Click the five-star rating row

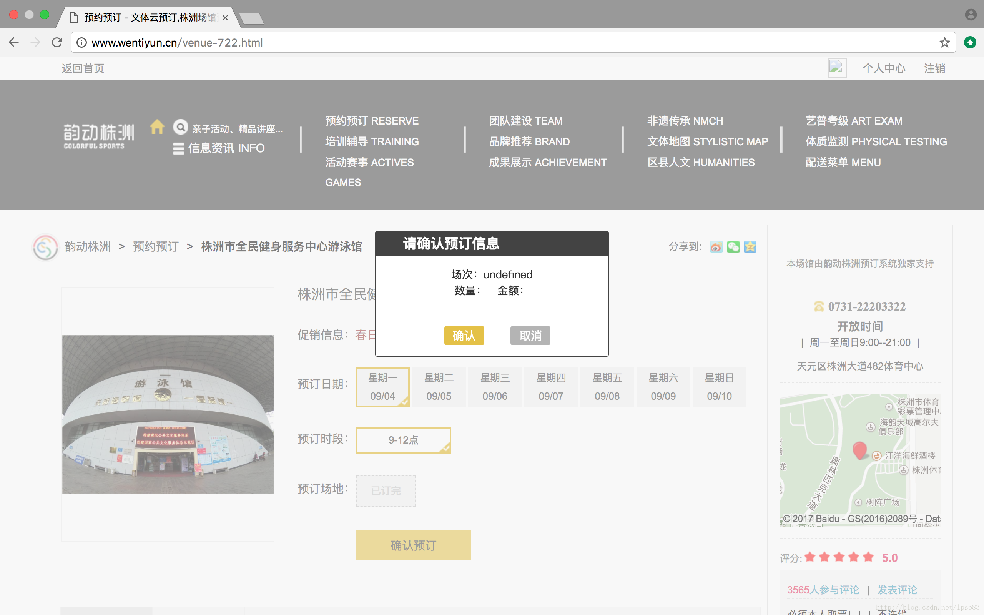(839, 557)
